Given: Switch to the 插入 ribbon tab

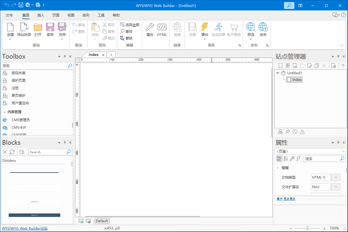Looking at the screenshot, I should [x=41, y=15].
